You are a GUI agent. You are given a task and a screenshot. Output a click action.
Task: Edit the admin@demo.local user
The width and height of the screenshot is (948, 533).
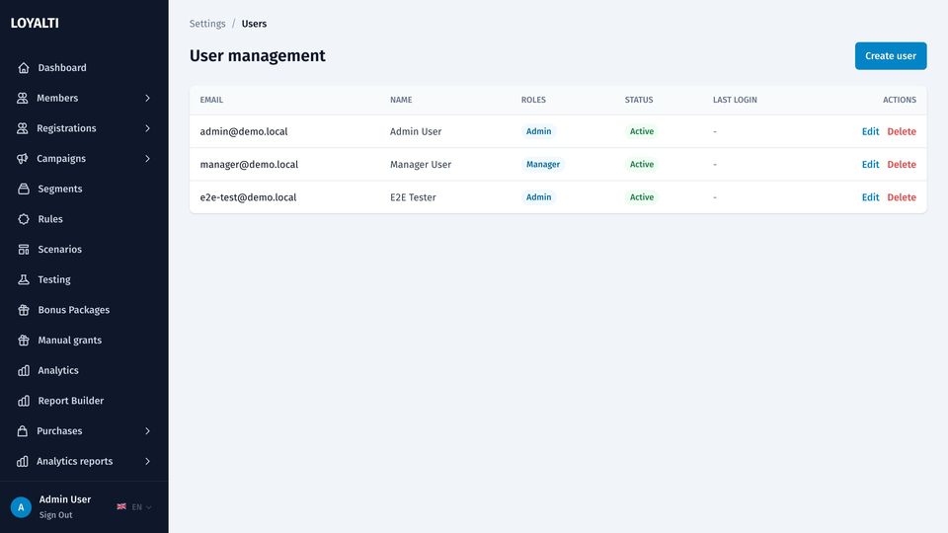870,131
